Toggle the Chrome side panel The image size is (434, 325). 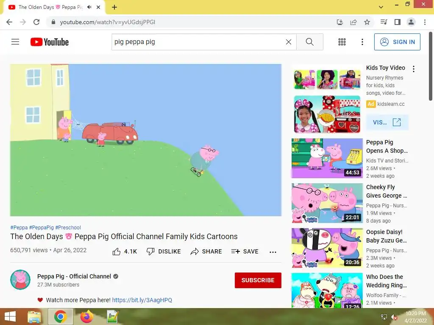[398, 22]
